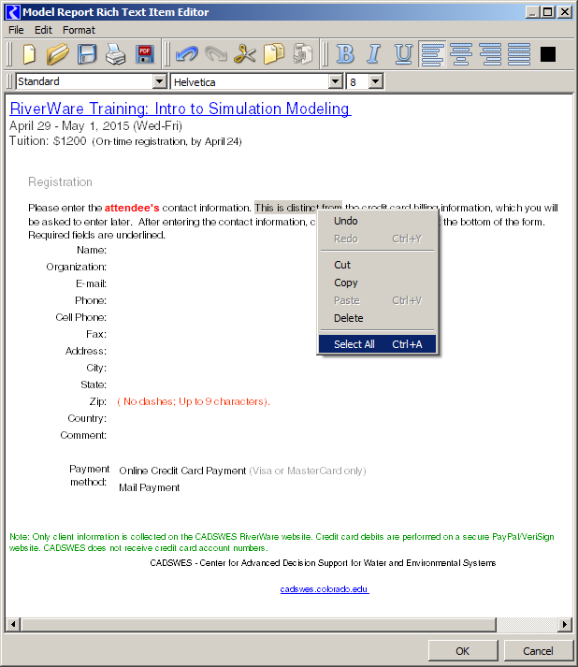The image size is (578, 667).
Task: Choose Delete in context menu
Action: [377, 318]
